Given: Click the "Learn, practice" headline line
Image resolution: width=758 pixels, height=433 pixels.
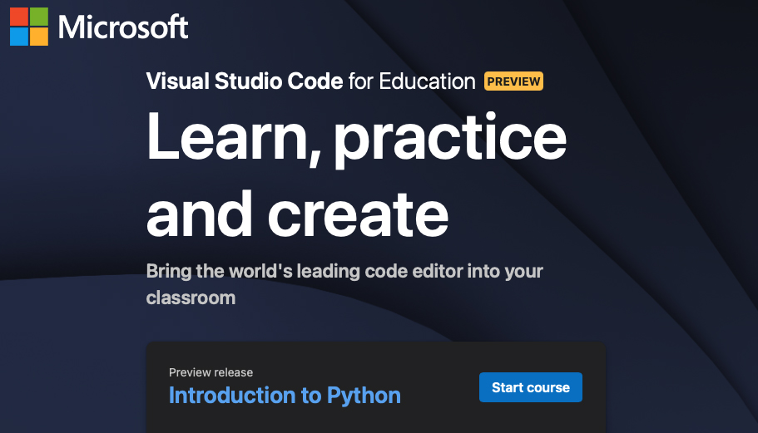Looking at the screenshot, I should coord(356,137).
